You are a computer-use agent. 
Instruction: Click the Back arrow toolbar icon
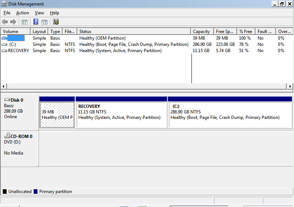click(x=5, y=22)
